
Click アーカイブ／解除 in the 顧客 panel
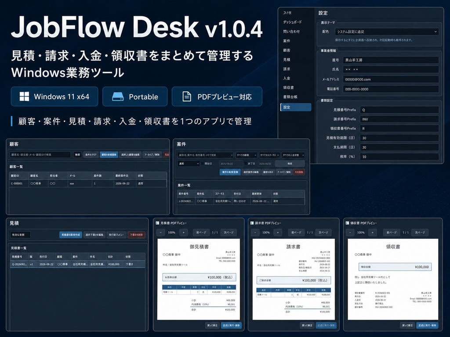tap(152, 155)
